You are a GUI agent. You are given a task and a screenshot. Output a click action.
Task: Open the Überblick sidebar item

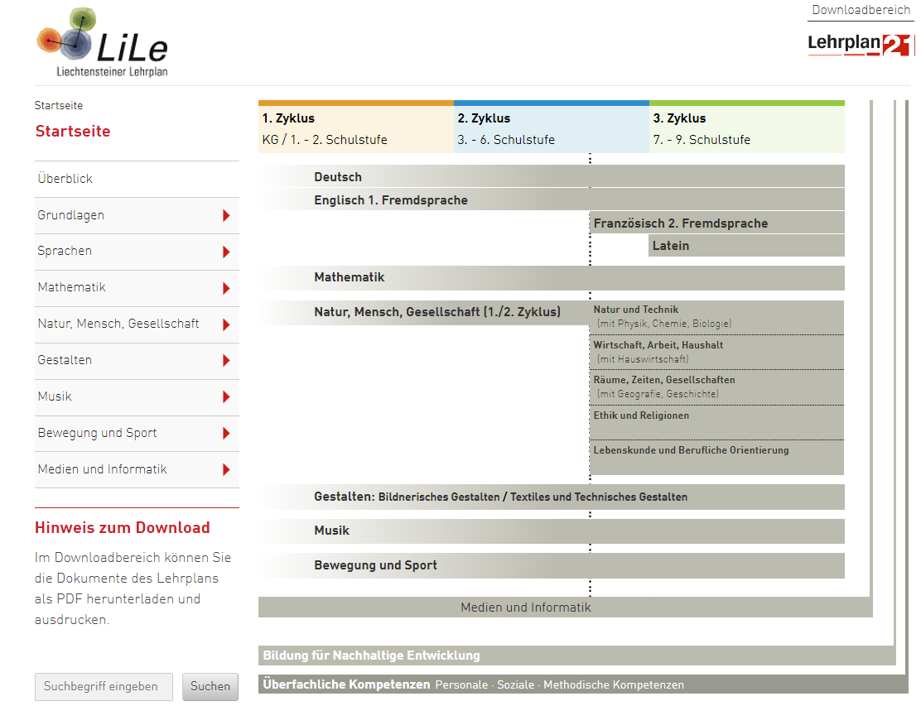click(x=65, y=179)
